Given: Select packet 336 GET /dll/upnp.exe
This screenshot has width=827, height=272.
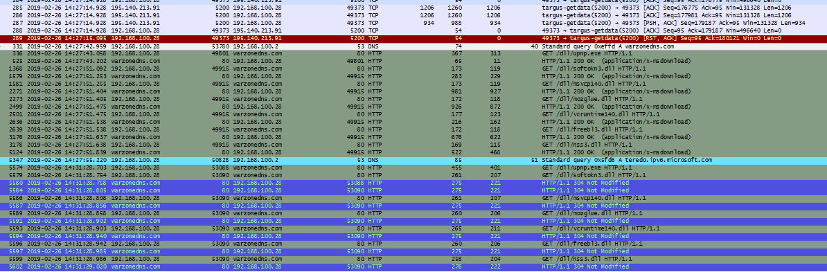Looking at the screenshot, I should click(413, 54).
